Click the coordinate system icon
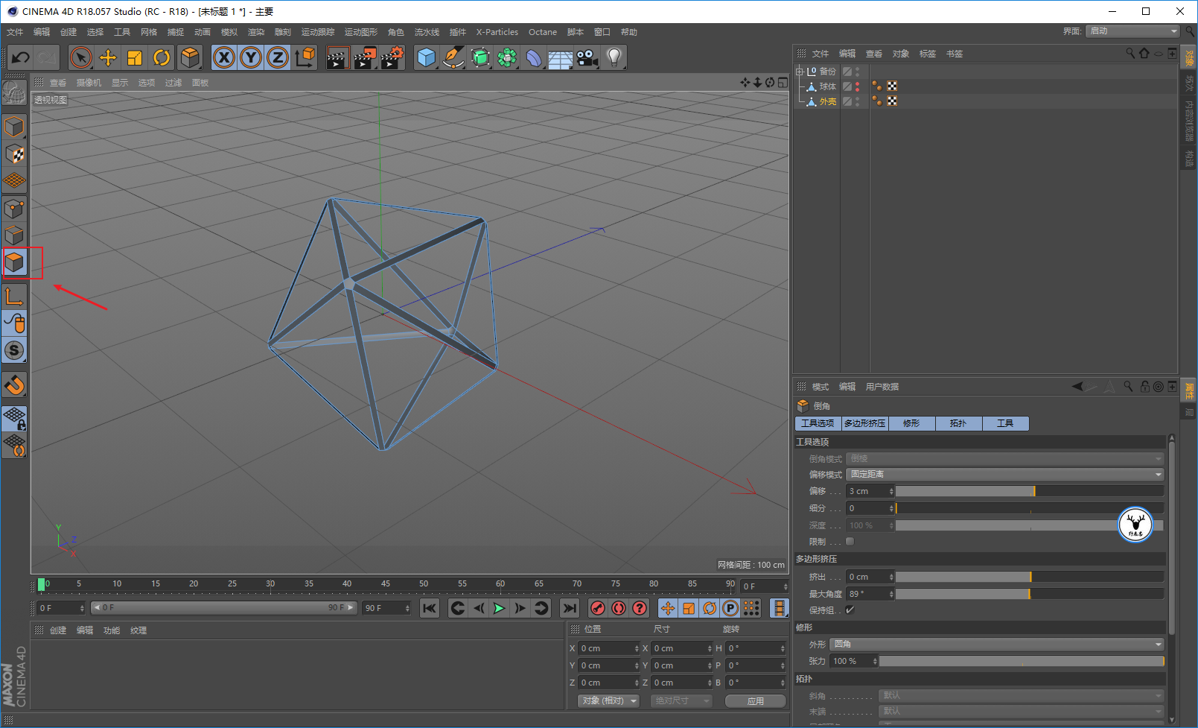This screenshot has height=728, width=1198. (x=305, y=57)
